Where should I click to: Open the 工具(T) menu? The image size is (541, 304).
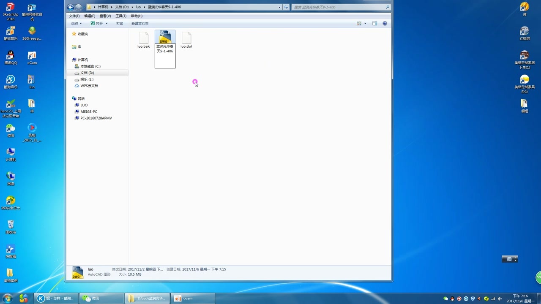(121, 16)
